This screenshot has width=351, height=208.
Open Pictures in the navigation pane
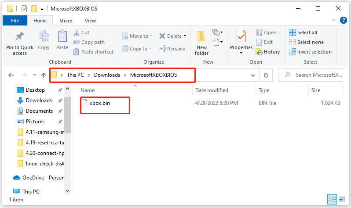tap(35, 121)
